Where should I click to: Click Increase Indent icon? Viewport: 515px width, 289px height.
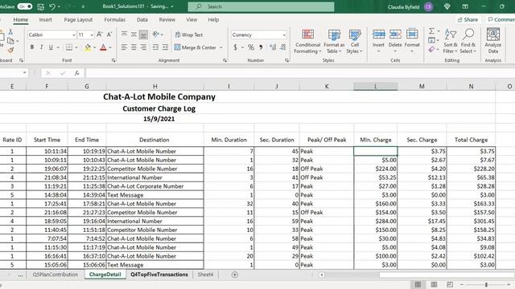pyautogui.click(x=165, y=47)
